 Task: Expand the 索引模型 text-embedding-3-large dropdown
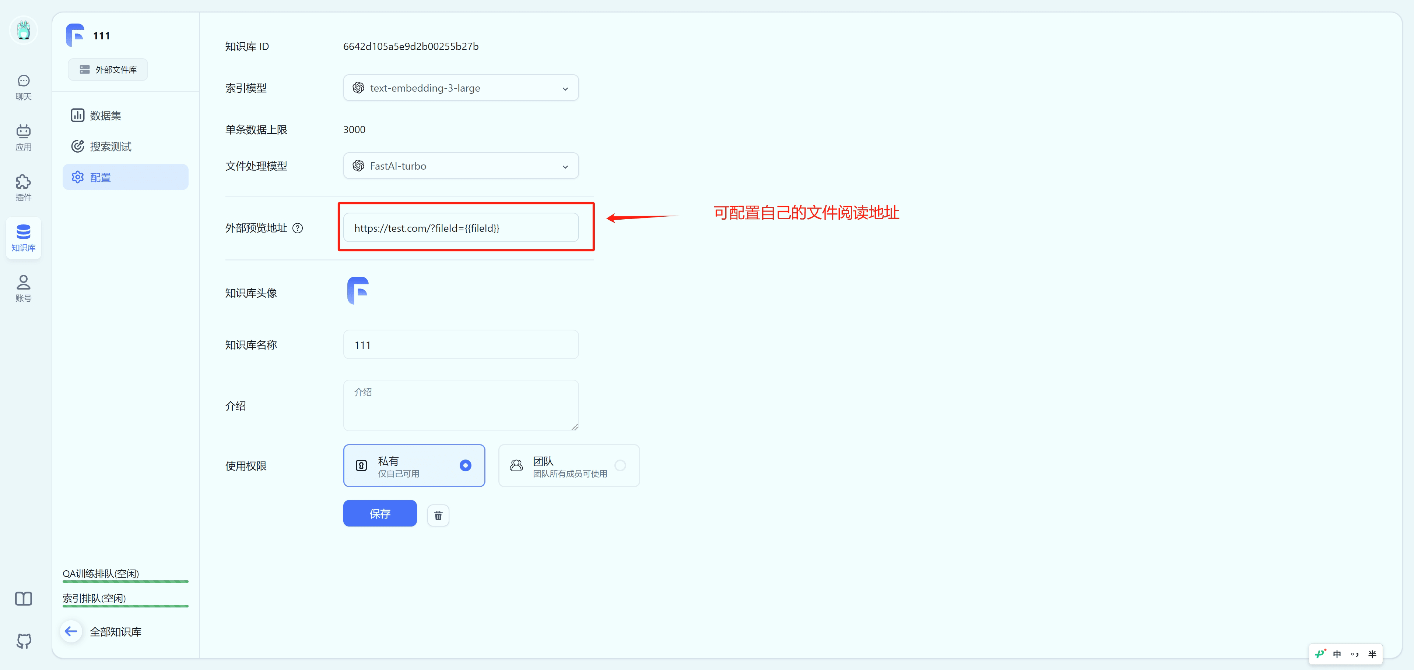[460, 88]
